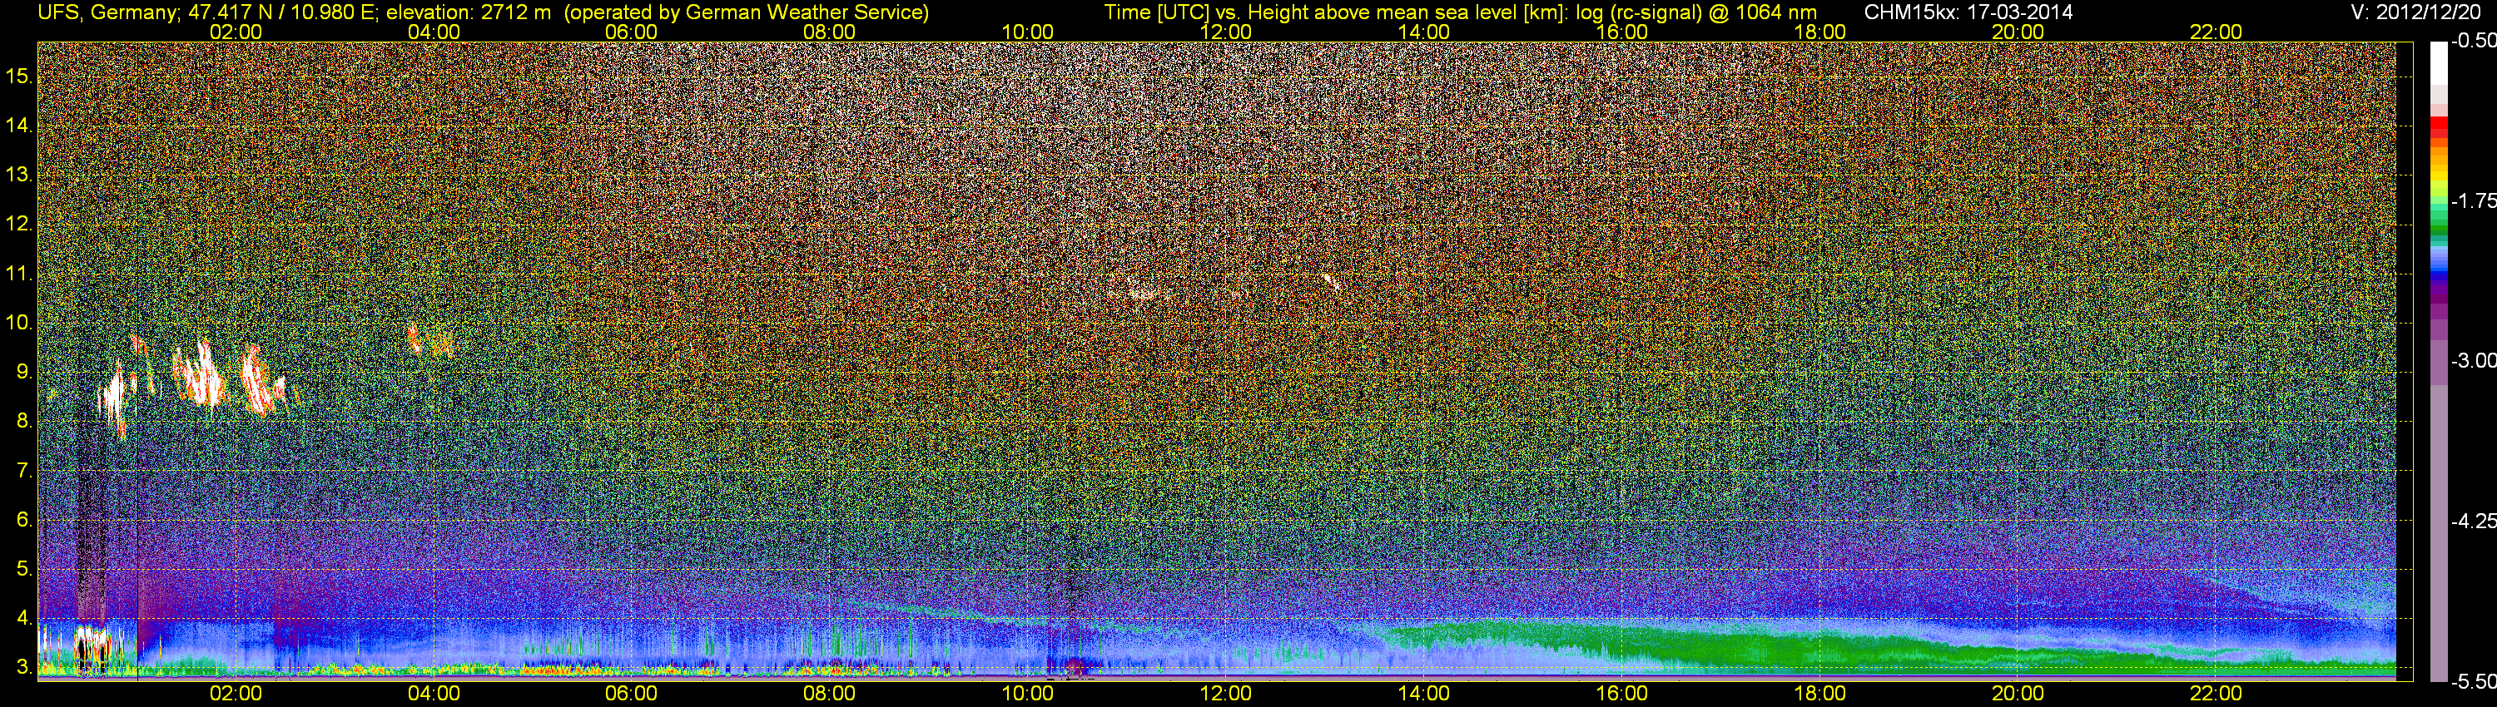Click the '13.' km height axis label
The width and height of the screenshot is (2497, 707).
pos(19,176)
